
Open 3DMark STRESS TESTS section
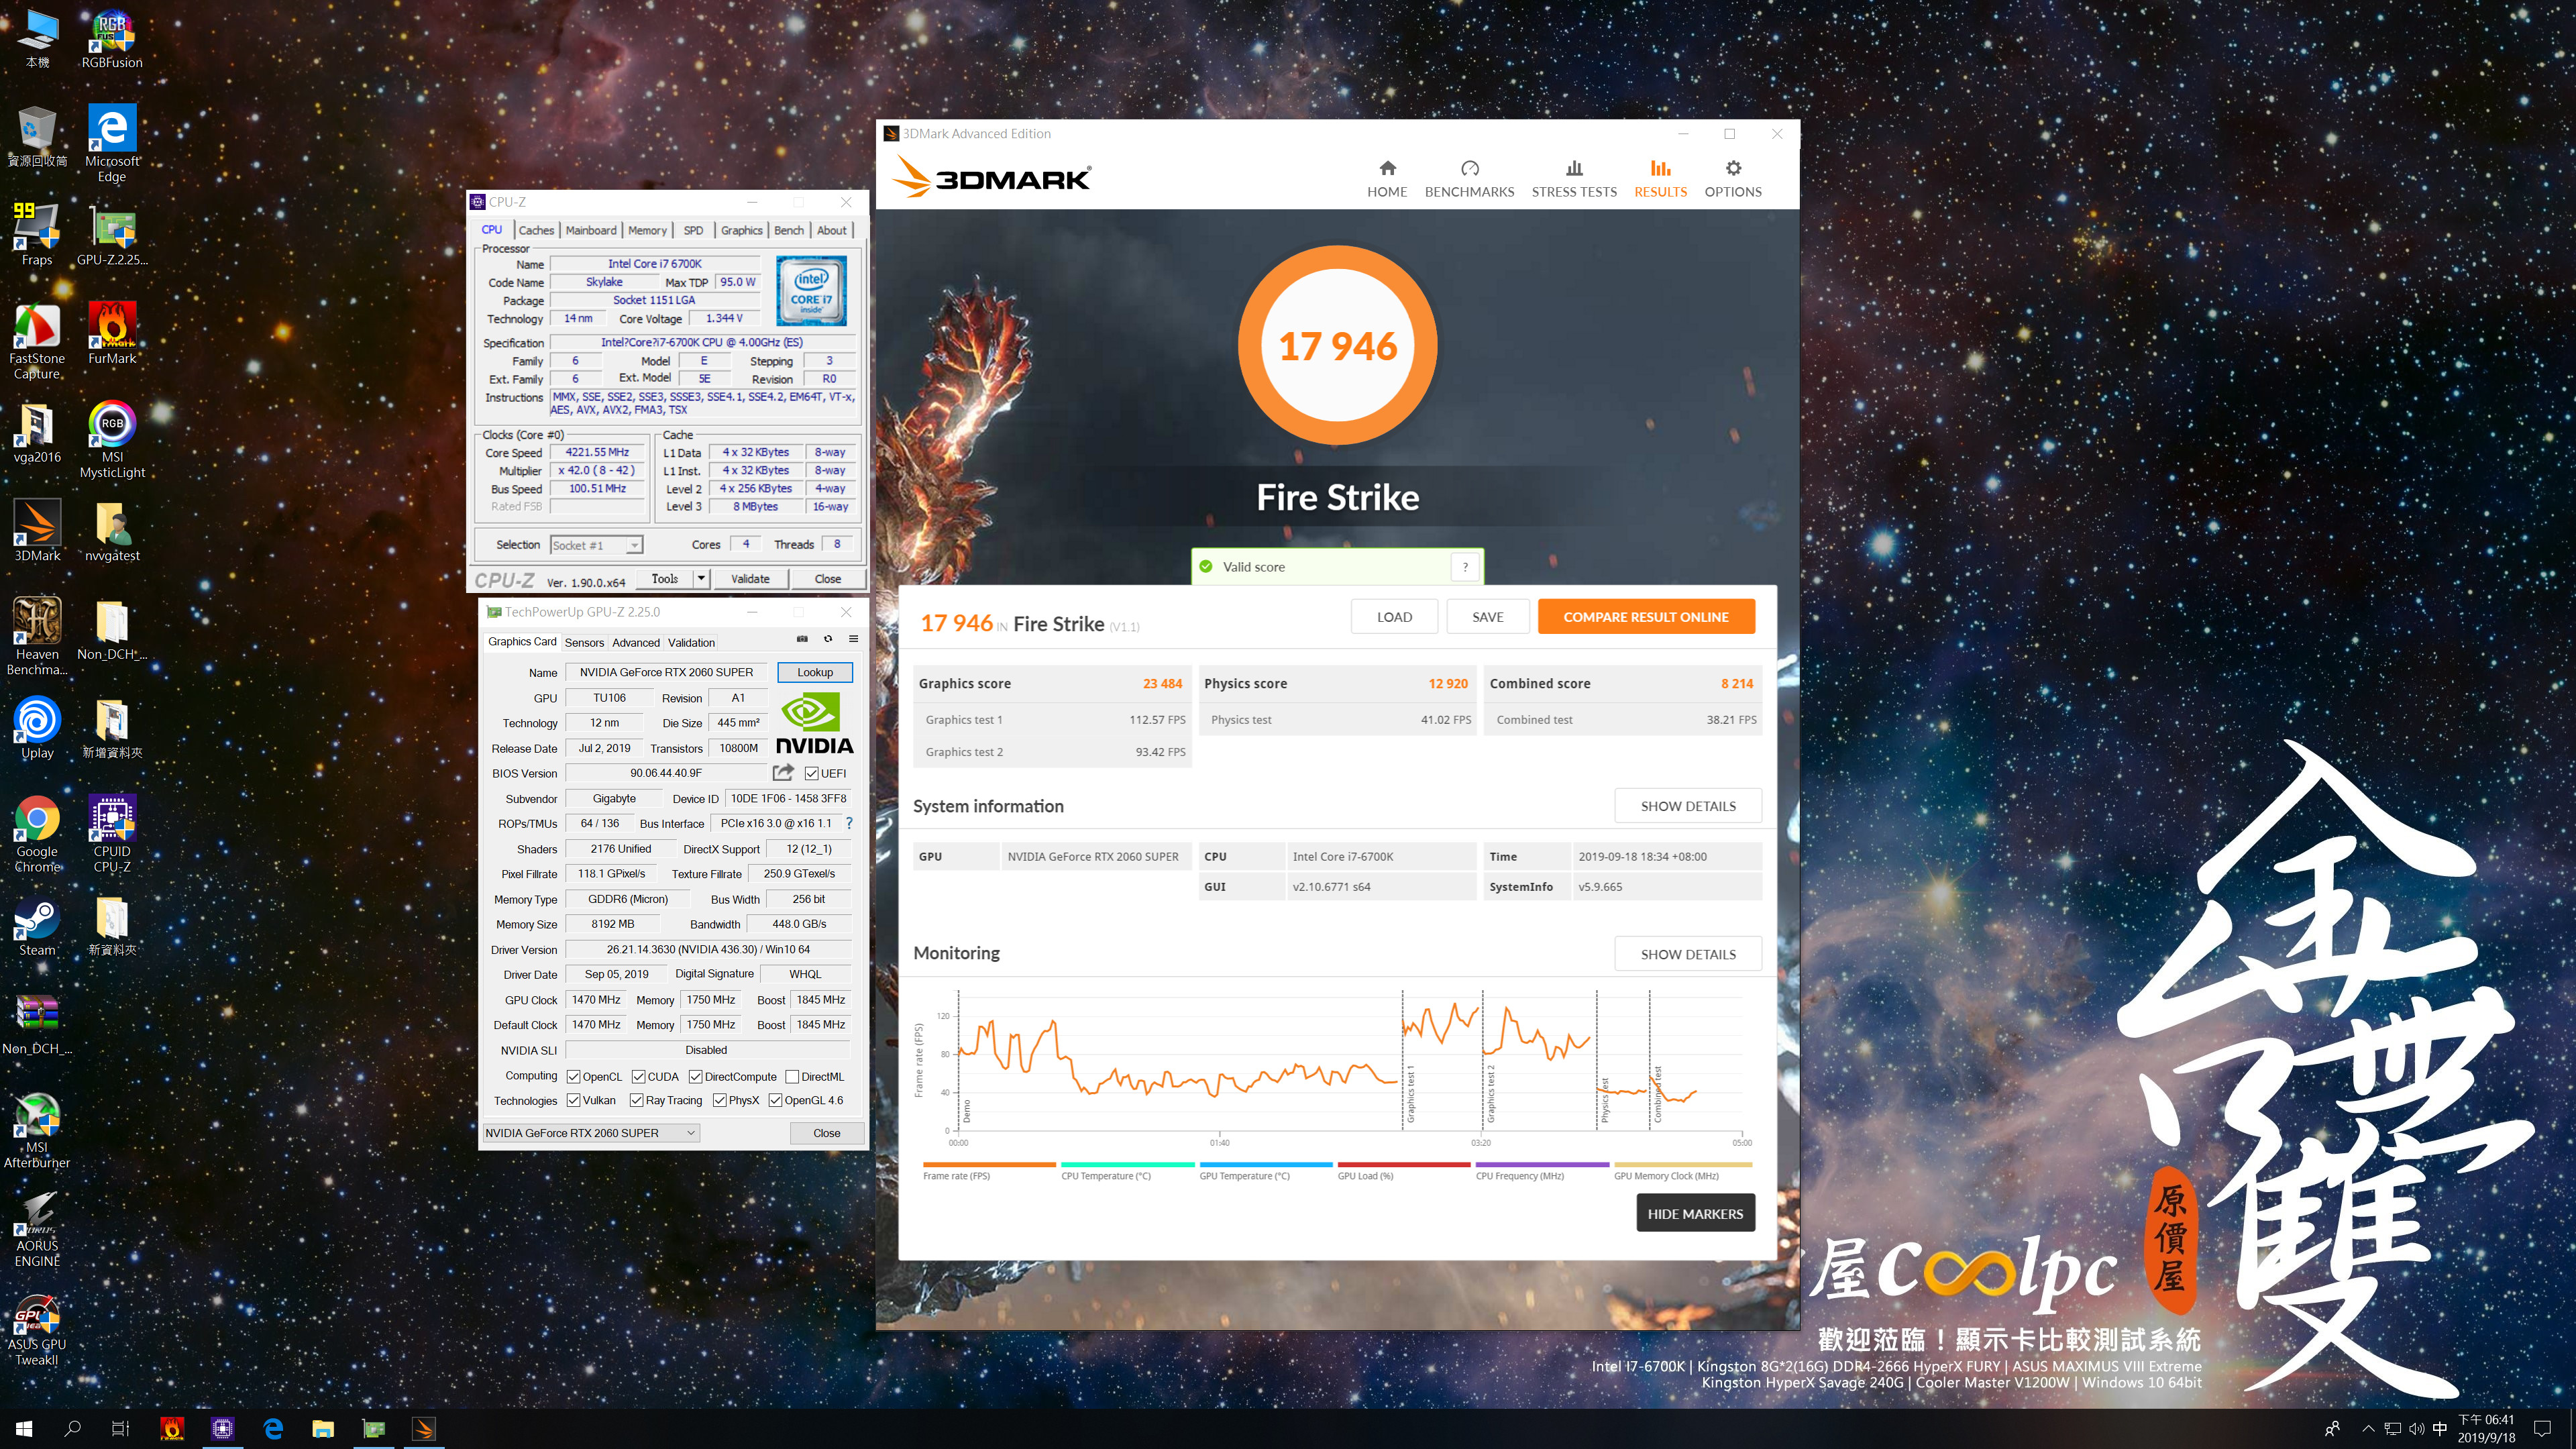pyautogui.click(x=1574, y=178)
